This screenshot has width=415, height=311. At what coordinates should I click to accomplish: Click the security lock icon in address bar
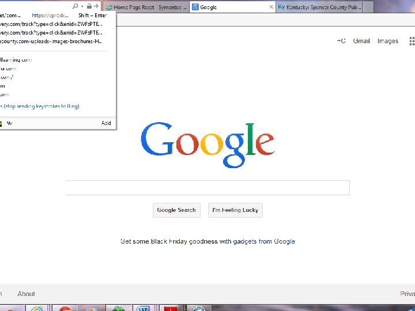(89, 6)
